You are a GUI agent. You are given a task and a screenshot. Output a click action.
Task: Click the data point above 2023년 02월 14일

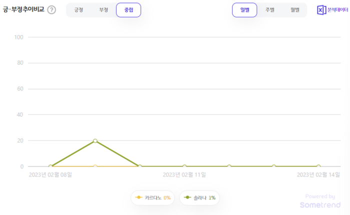pyautogui.click(x=318, y=166)
